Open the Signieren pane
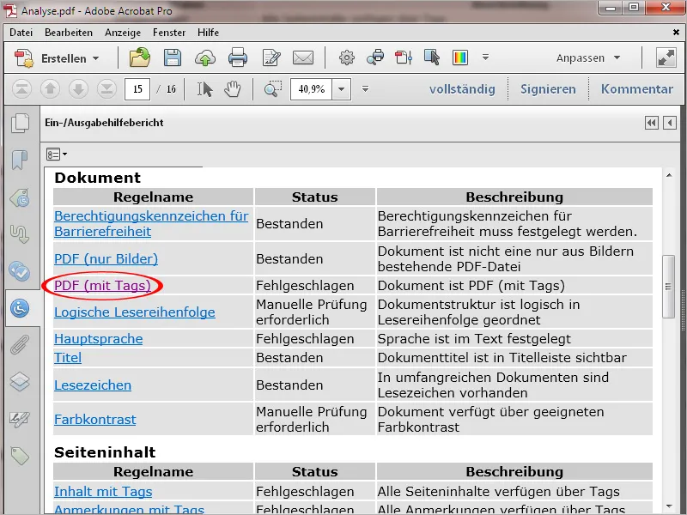Screen dimensions: 687x515 click(x=548, y=89)
